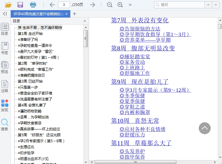Image resolution: width=222 pixels, height=164 pixels.
Task: Select outline entry 第1周 走近开始
Action: [x=30, y=34]
